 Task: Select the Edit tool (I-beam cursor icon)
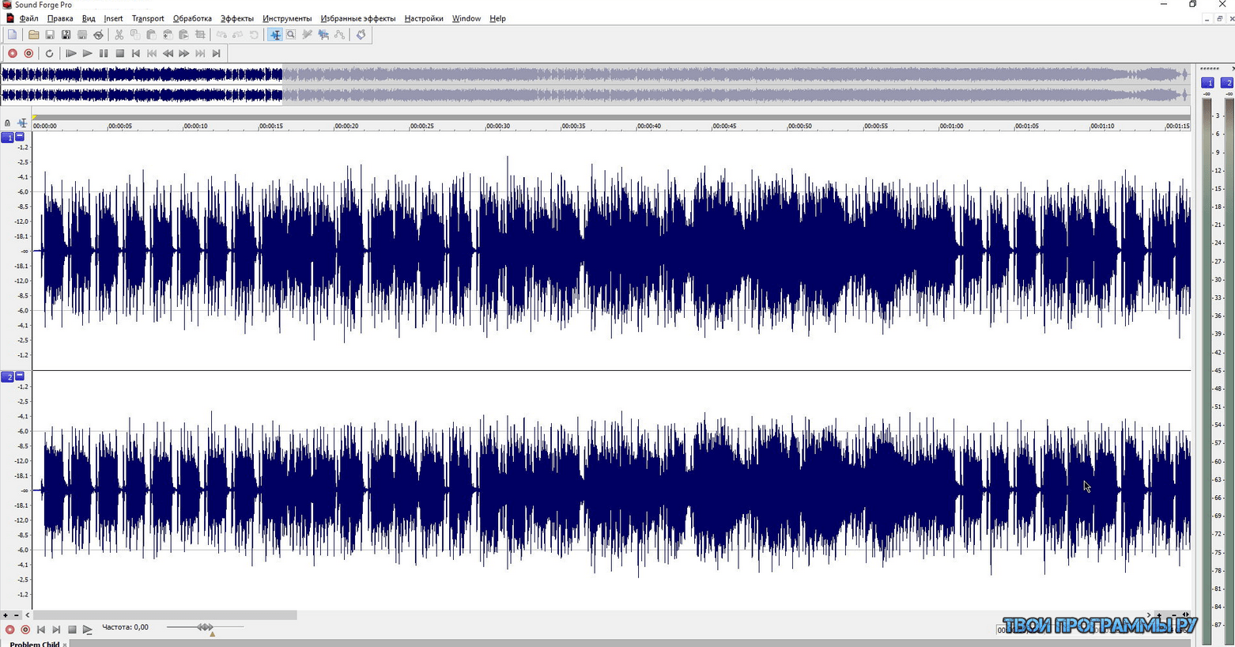274,35
